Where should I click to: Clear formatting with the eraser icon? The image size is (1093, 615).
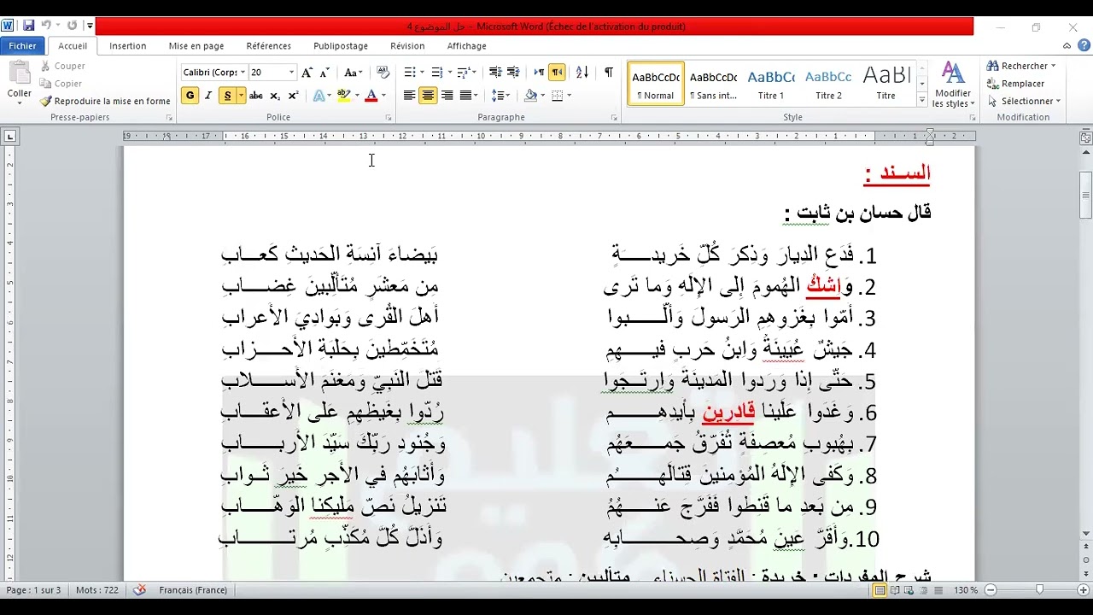click(x=383, y=73)
